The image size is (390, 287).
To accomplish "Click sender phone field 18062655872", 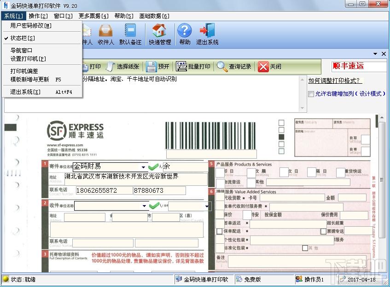I will (104, 190).
